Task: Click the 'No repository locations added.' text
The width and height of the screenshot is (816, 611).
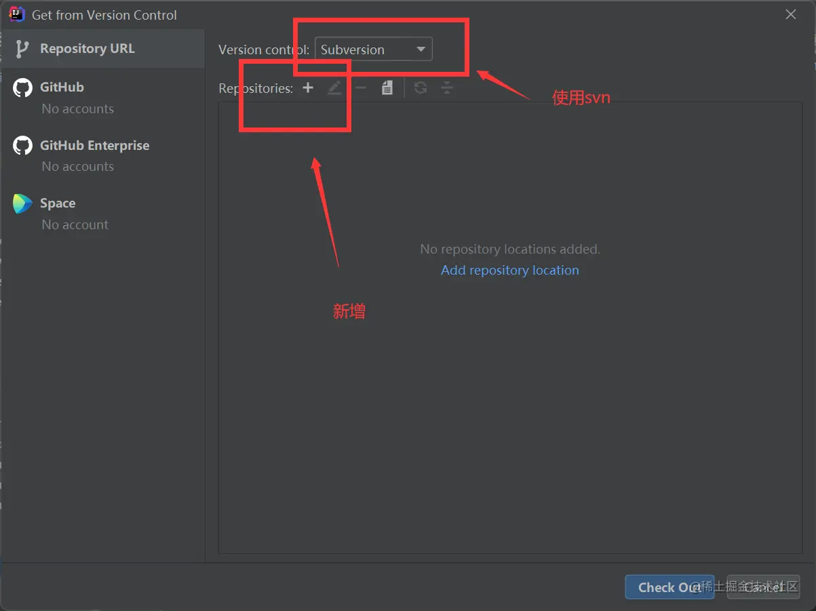Action: [x=510, y=249]
